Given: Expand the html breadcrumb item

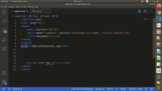Looking at the screenshot, I should coord(35,16).
